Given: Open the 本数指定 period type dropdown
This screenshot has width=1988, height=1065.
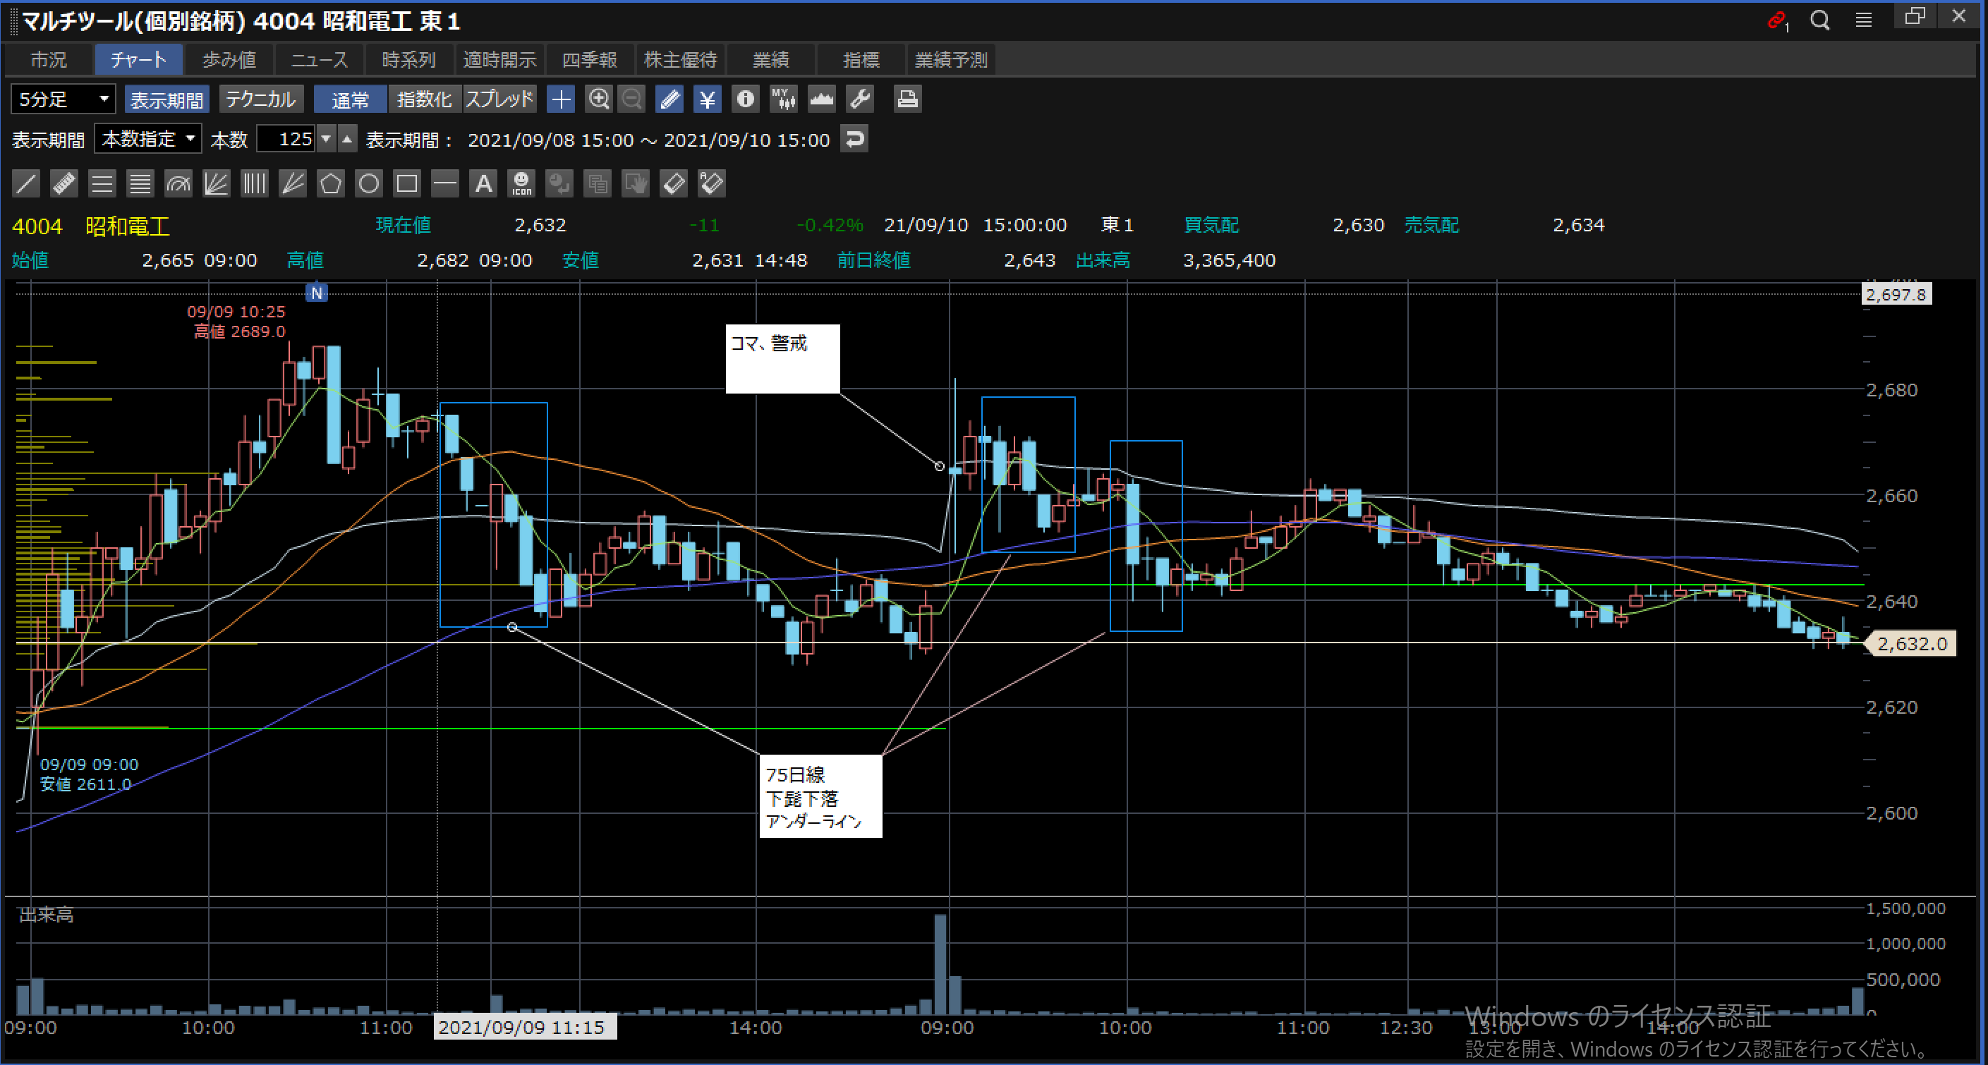Looking at the screenshot, I should [147, 139].
